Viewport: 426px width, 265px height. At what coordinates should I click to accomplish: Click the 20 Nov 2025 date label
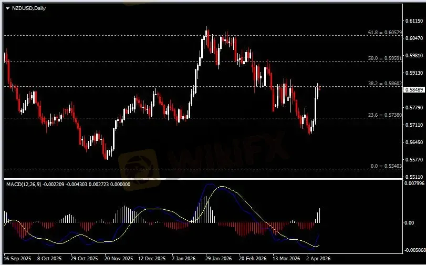point(119,258)
